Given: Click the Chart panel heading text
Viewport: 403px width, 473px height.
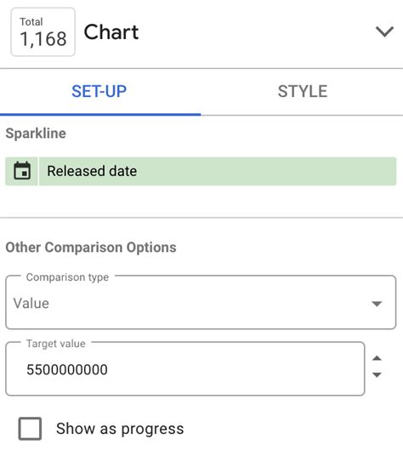Looking at the screenshot, I should point(111,32).
